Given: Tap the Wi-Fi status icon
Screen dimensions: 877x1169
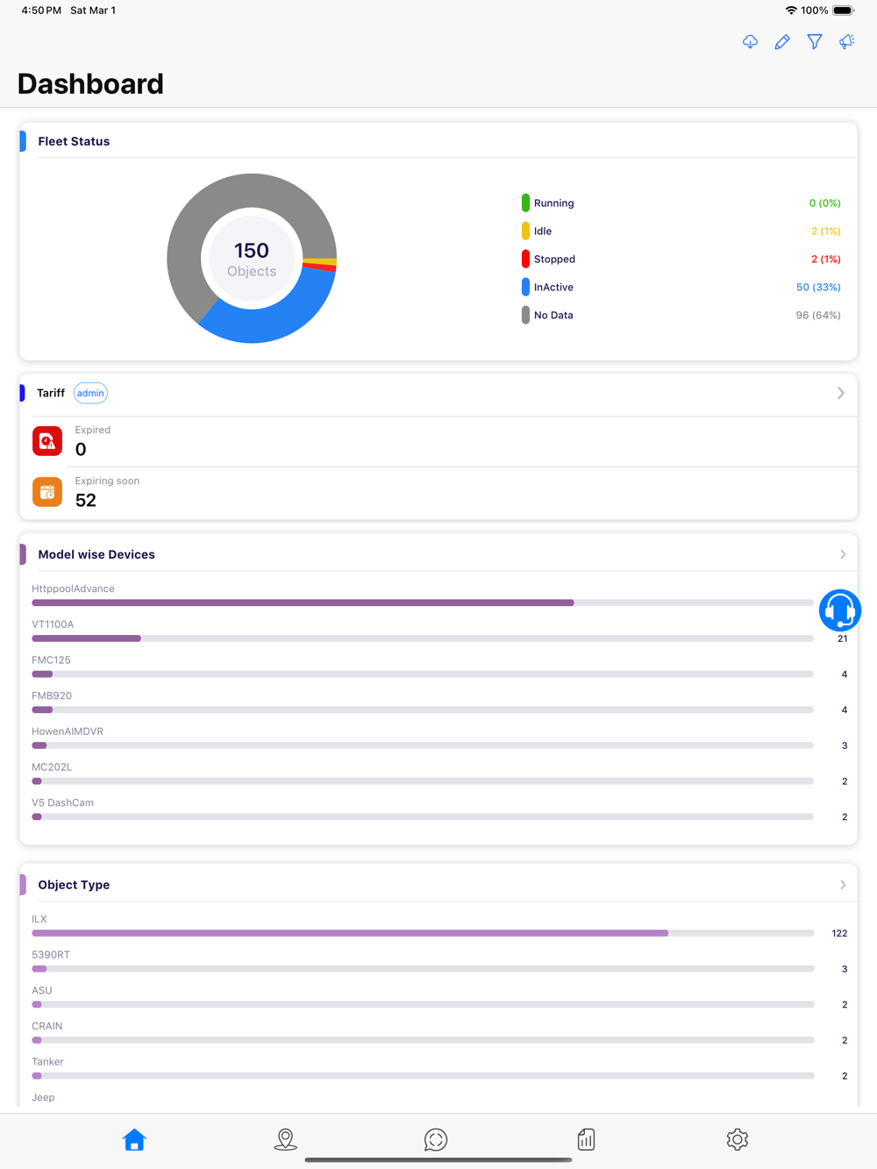Looking at the screenshot, I should coord(791,11).
